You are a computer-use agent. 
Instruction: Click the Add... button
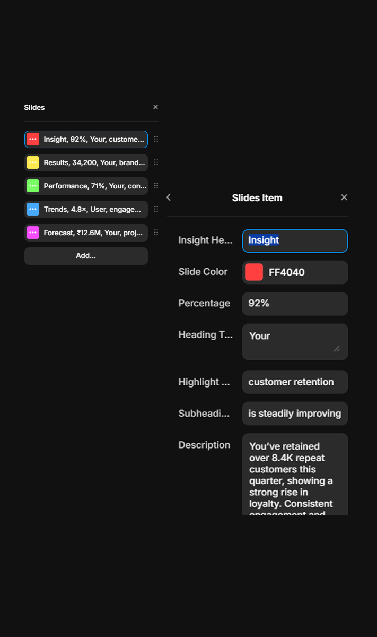[x=86, y=256]
